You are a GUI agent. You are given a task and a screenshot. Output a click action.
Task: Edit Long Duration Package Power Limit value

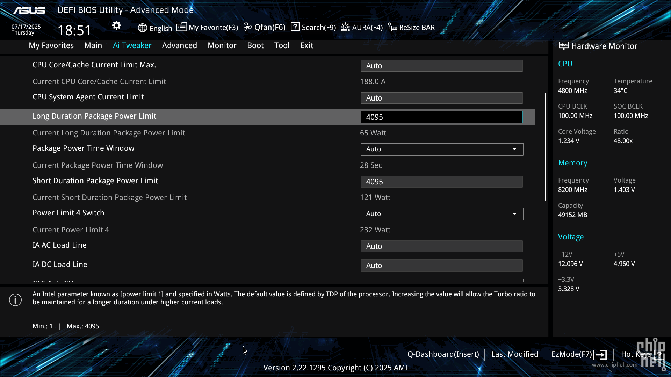click(441, 117)
